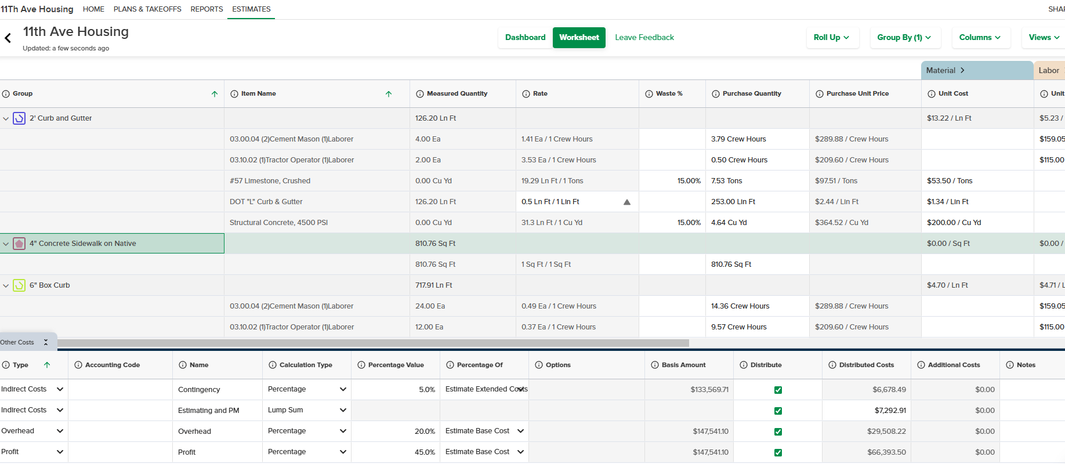
Task: Toggle Distribute checkbox for Overhead row
Action: tap(778, 432)
